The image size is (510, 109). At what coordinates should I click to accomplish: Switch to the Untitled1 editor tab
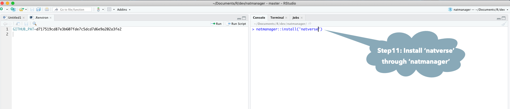point(14,18)
